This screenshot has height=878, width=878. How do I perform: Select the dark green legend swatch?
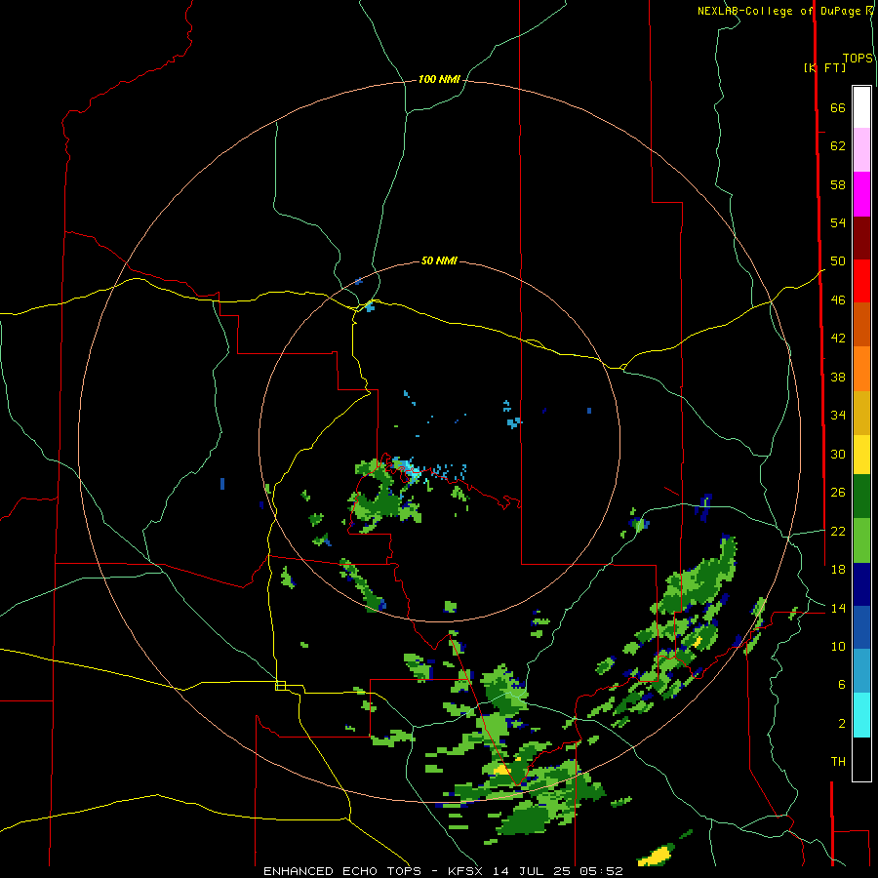point(861,497)
